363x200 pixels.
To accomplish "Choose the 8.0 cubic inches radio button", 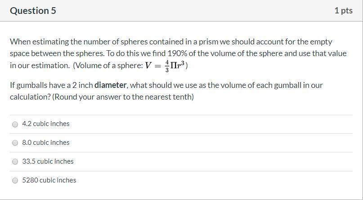I will [15, 143].
